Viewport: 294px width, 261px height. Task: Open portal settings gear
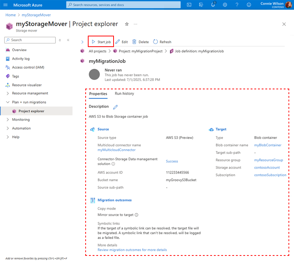225,5
